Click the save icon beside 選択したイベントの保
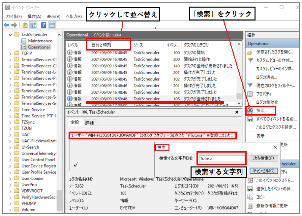This screenshot has height=216, width=302. pyautogui.click(x=250, y=189)
